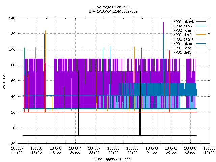This screenshot has width=216, height=162.
Task: Click the 'NPD2 start' legend label
Action: coord(184,22)
